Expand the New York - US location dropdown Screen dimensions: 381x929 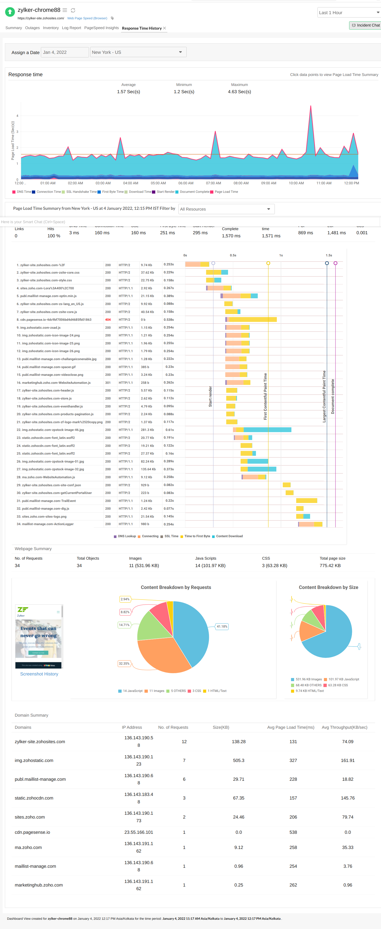[x=138, y=52]
